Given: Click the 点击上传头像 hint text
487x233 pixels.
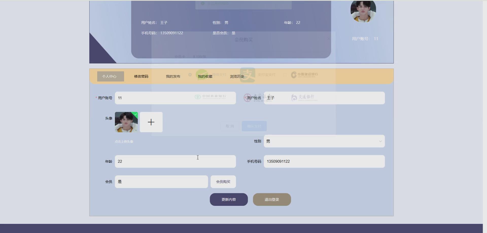Looking at the screenshot, I should tap(124, 142).
